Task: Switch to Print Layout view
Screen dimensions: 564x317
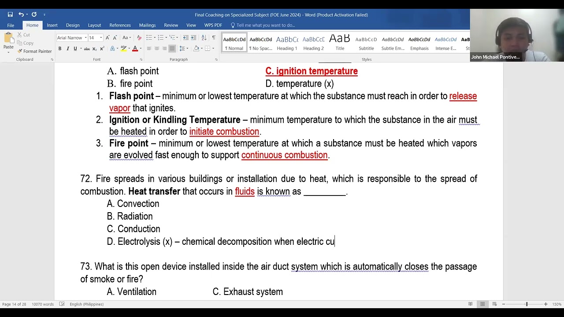Action: 482,304
